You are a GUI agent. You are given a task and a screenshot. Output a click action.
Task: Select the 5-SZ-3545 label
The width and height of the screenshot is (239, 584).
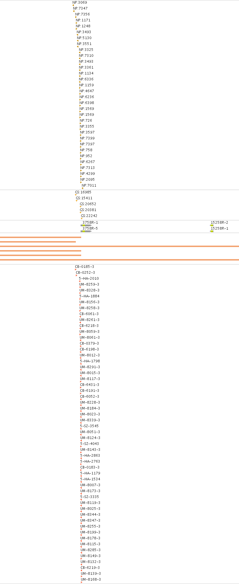[89, 426]
